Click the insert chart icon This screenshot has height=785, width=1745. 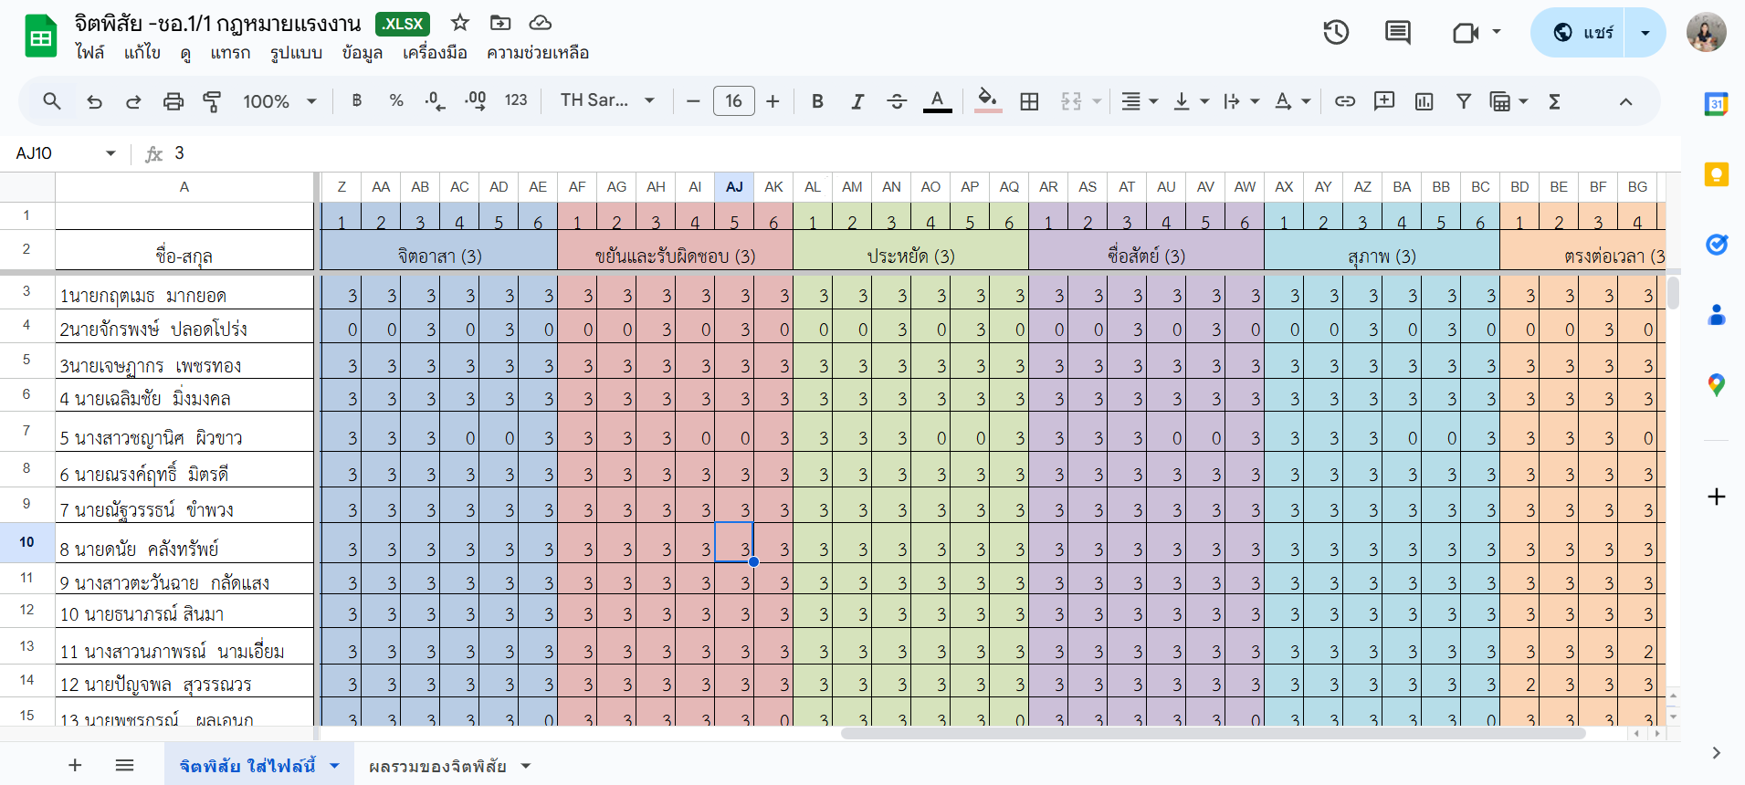(x=1424, y=101)
